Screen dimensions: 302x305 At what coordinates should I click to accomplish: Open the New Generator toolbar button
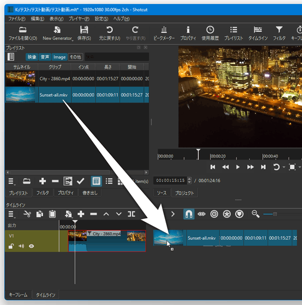pyautogui.click(x=57, y=33)
